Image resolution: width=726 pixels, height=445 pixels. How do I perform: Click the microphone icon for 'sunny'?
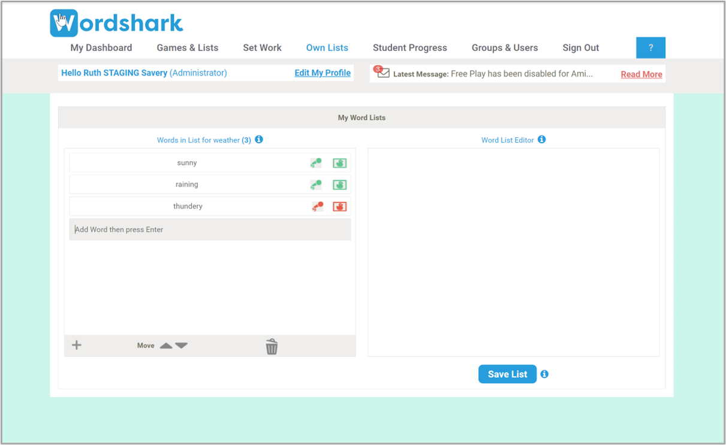316,163
